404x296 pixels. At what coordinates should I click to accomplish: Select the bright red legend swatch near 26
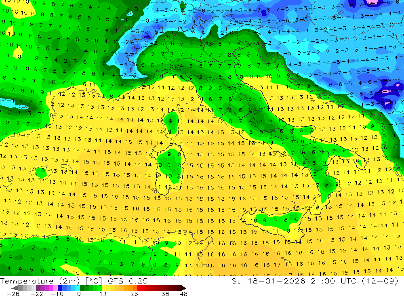click(x=139, y=288)
